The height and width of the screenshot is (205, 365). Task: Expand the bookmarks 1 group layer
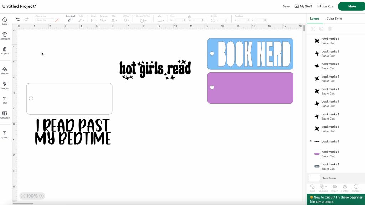(x=311, y=141)
